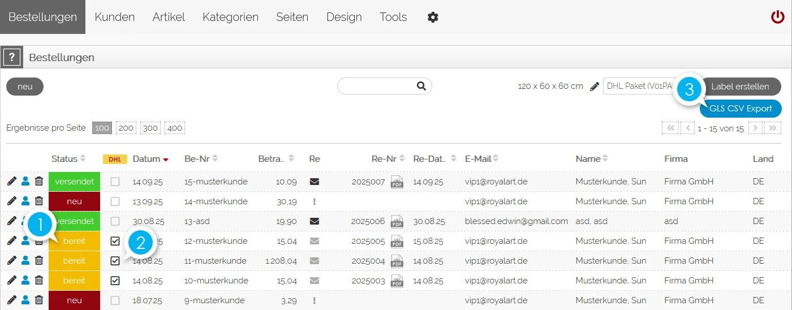The width and height of the screenshot is (792, 310).
Task: Open the question mark help icon
Action: click(12, 58)
